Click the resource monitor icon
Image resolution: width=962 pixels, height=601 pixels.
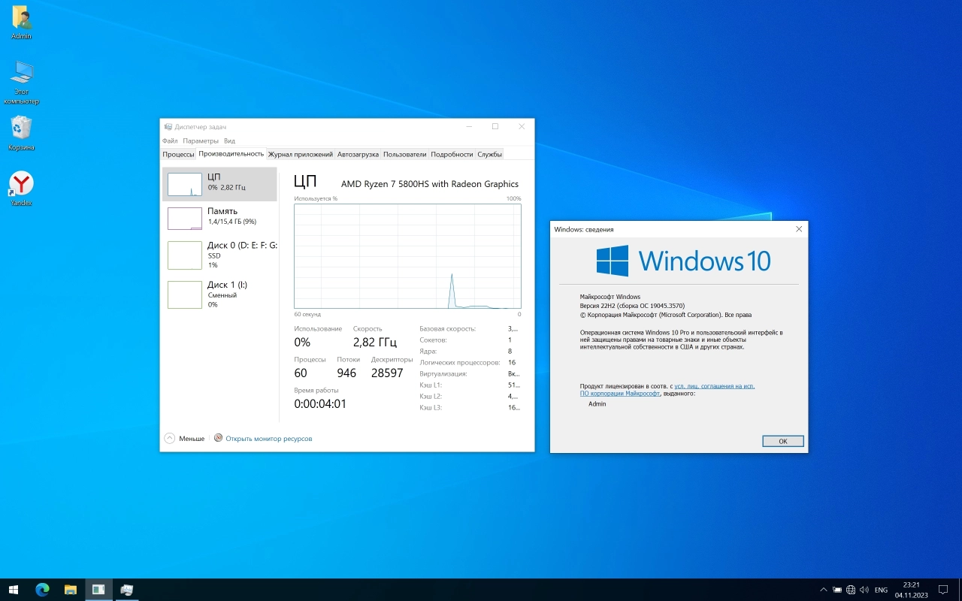coord(218,438)
